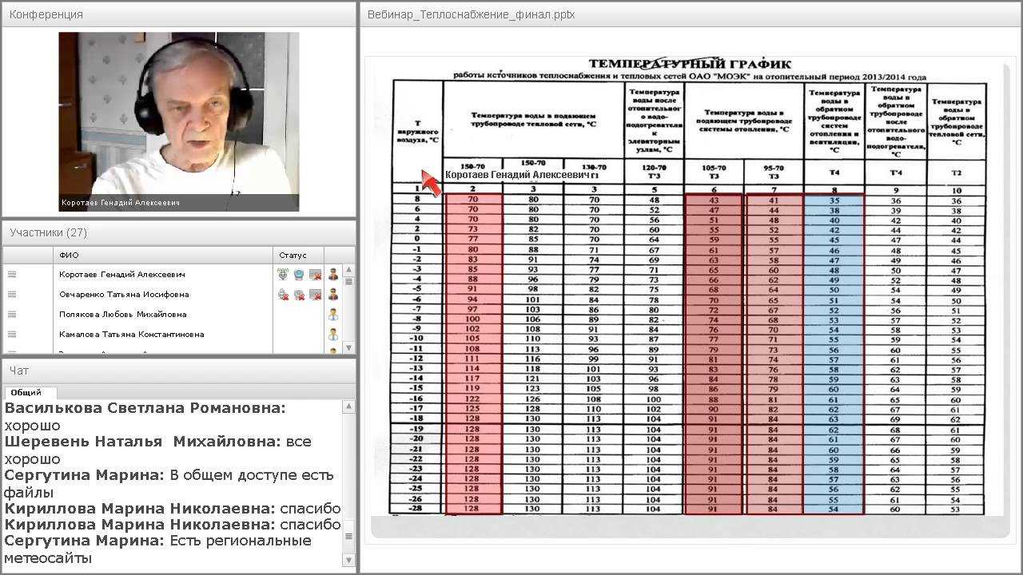Image resolution: width=1023 pixels, height=575 pixels.
Task: Click the microphone status icon for Коротаев
Action: [283, 275]
